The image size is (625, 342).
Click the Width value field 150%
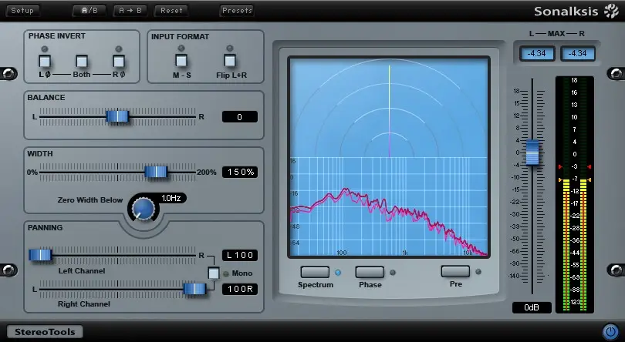point(239,172)
